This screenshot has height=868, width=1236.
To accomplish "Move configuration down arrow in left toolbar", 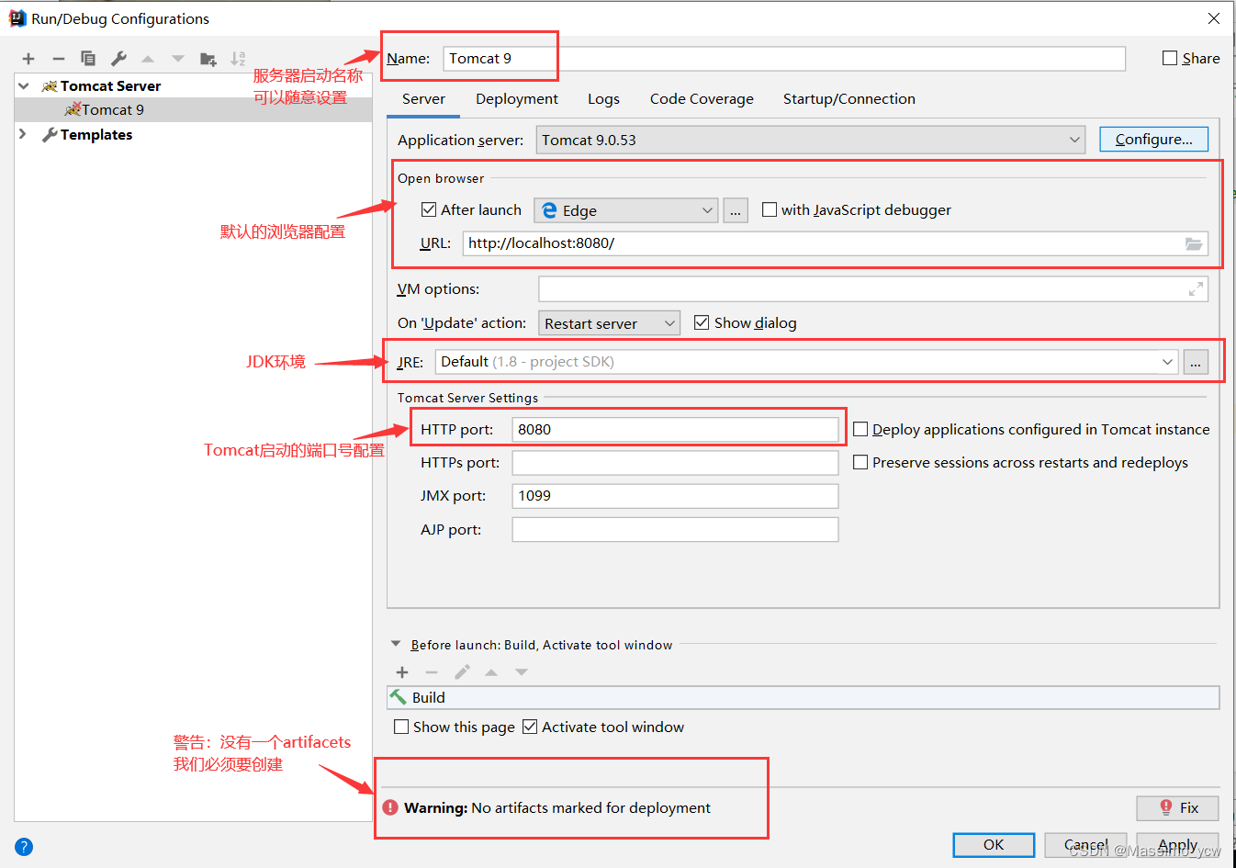I will [x=178, y=59].
